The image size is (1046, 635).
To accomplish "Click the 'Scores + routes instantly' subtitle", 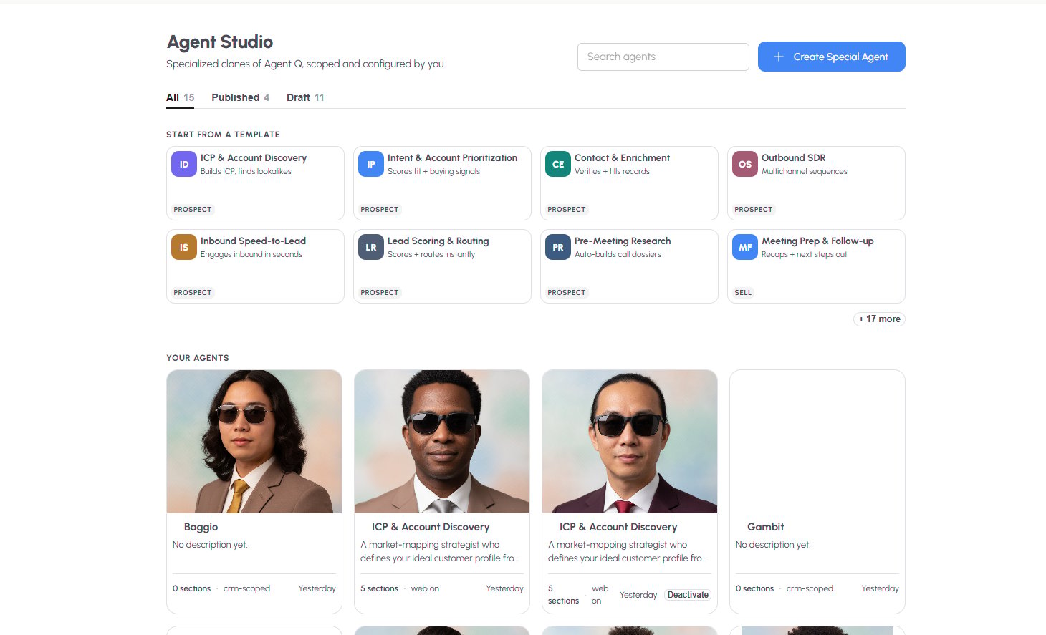I will tap(431, 255).
